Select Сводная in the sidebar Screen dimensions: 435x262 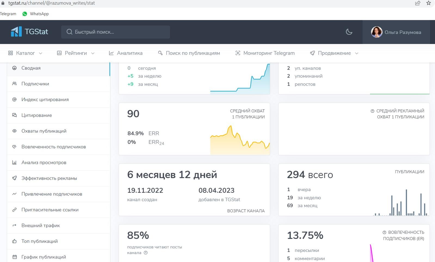tap(58, 68)
